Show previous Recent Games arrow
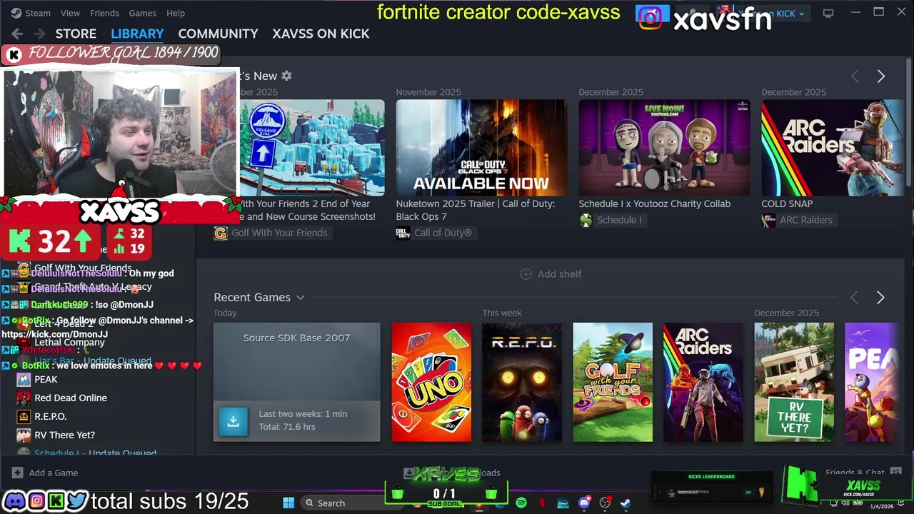This screenshot has width=914, height=514. tap(855, 298)
